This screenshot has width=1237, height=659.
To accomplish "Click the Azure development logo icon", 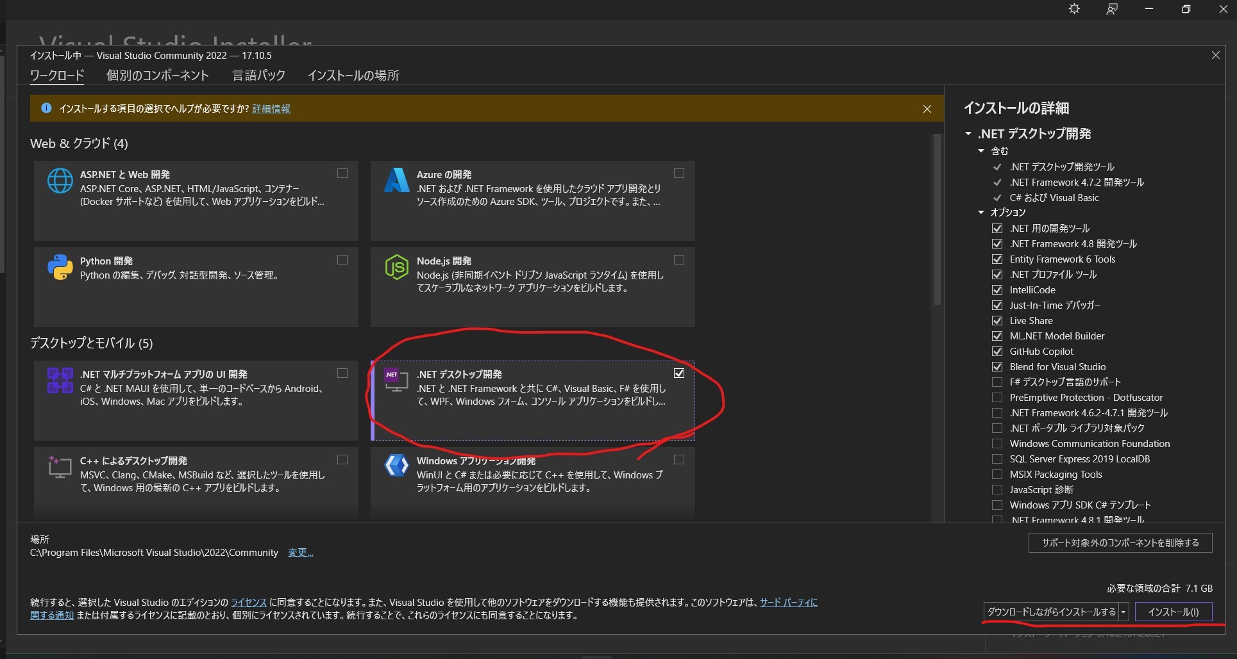I will (x=396, y=181).
